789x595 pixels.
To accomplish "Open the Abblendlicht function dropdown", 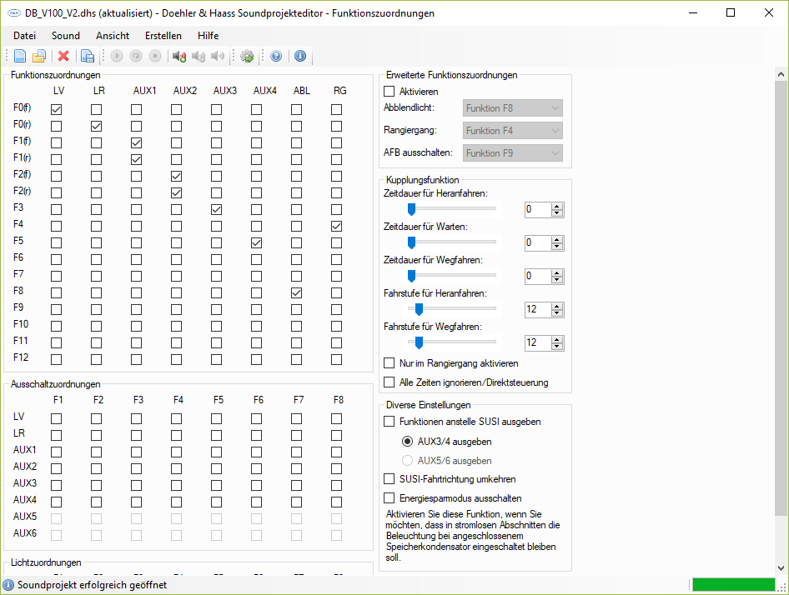I will (513, 108).
